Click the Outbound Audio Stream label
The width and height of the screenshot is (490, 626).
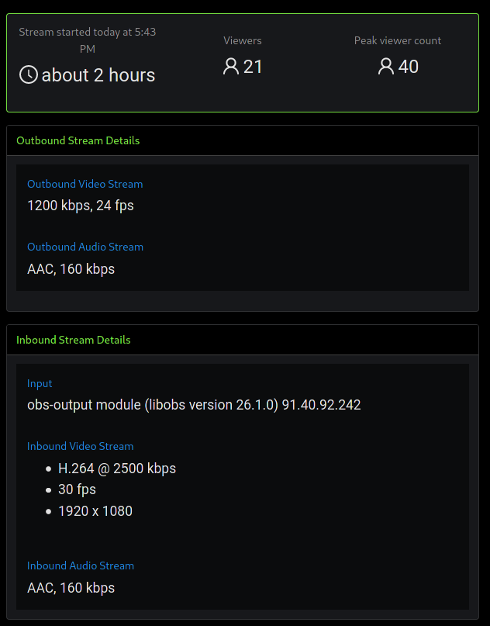(85, 247)
